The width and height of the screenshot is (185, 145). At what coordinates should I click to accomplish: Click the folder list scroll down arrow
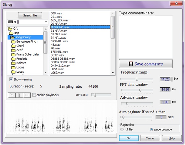coord(46,73)
